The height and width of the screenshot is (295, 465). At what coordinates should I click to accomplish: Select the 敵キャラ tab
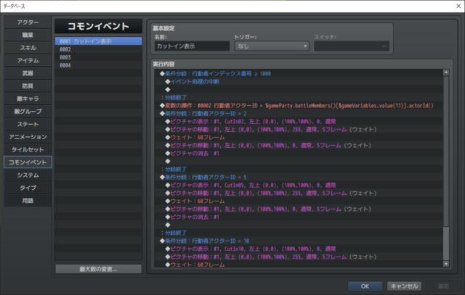coord(28,99)
